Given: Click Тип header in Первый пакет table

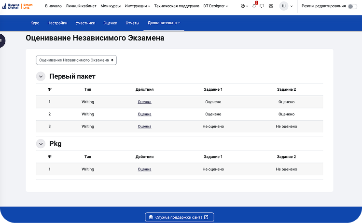Looking at the screenshot, I should click(88, 89).
